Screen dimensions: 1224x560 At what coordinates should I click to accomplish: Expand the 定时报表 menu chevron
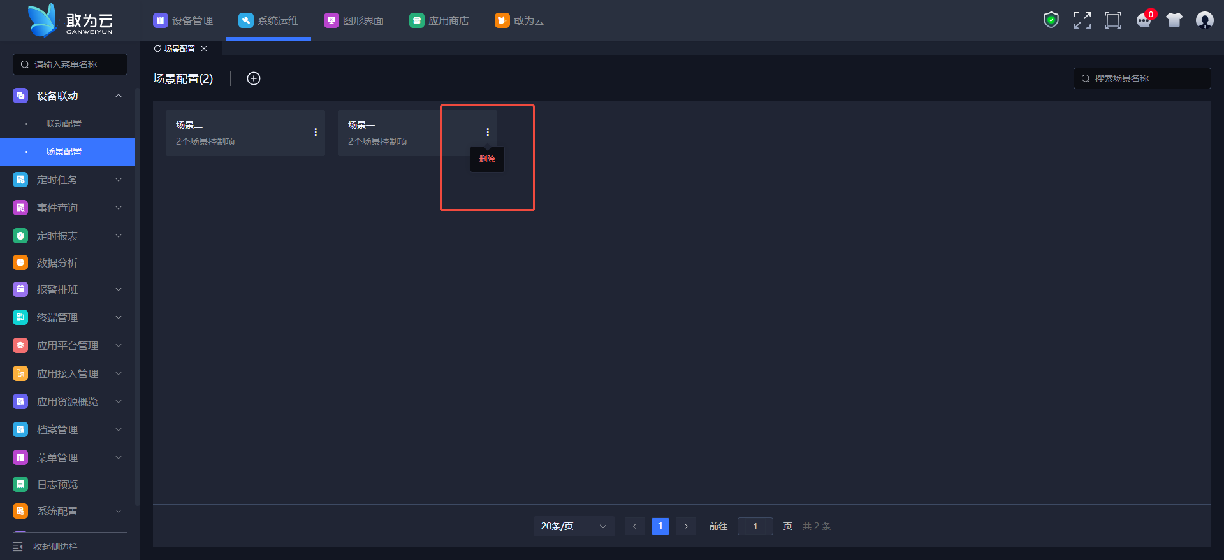click(119, 236)
